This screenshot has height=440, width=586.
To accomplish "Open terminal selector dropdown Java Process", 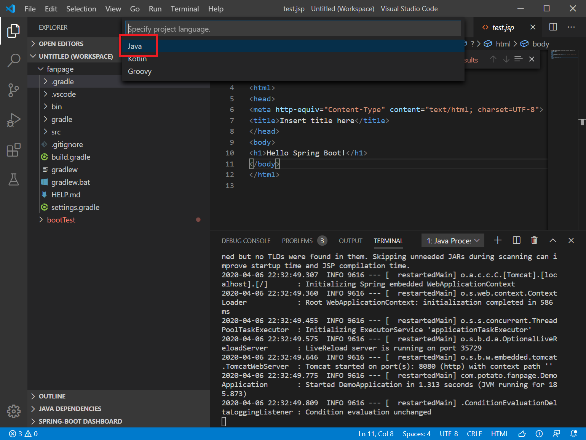I will point(453,240).
